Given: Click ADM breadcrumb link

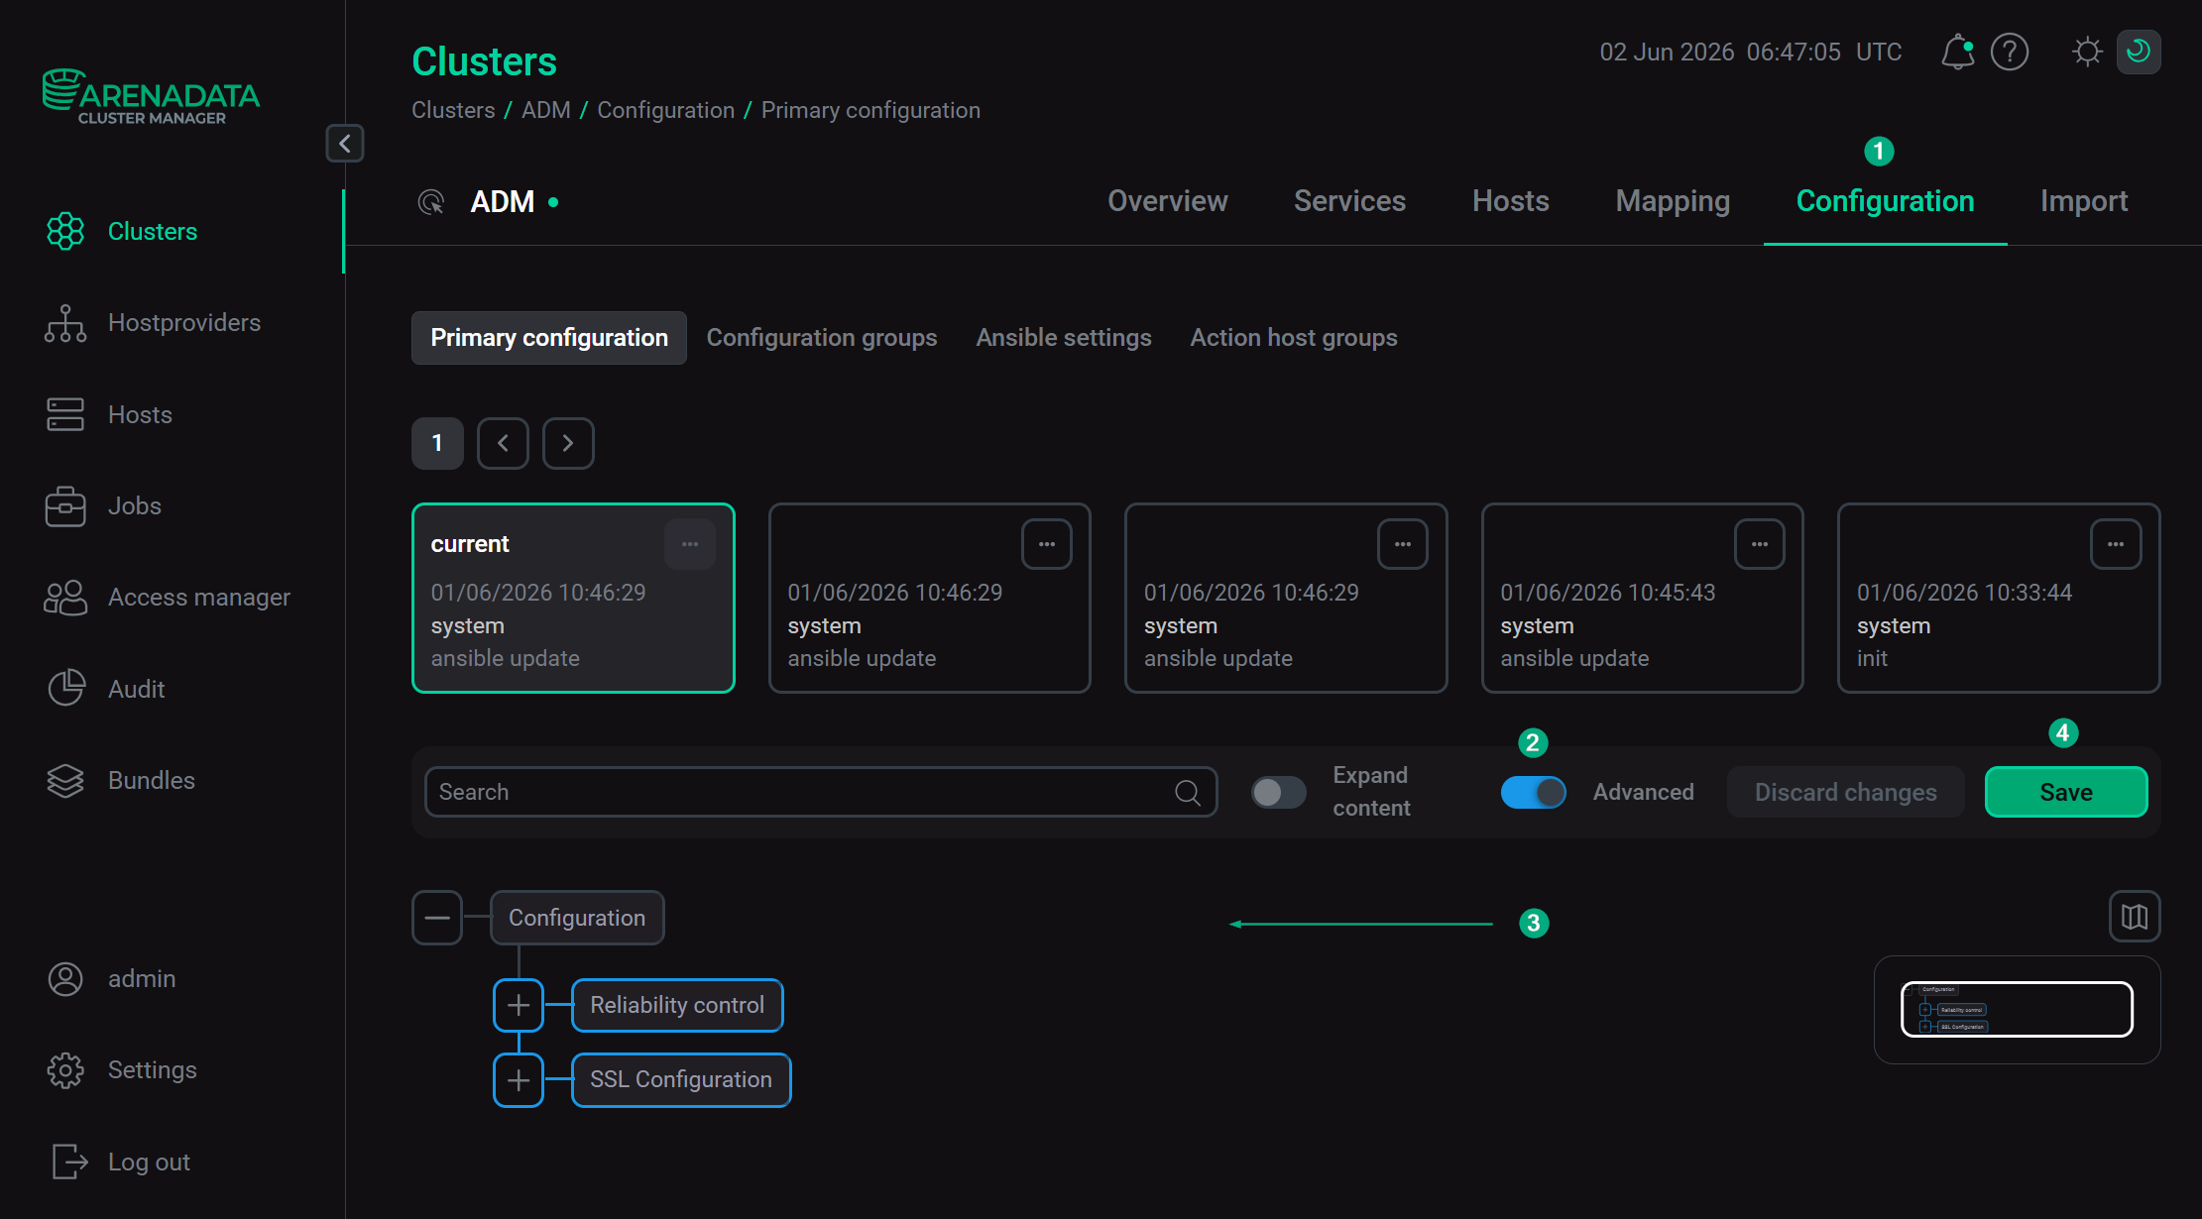Looking at the screenshot, I should click(546, 110).
